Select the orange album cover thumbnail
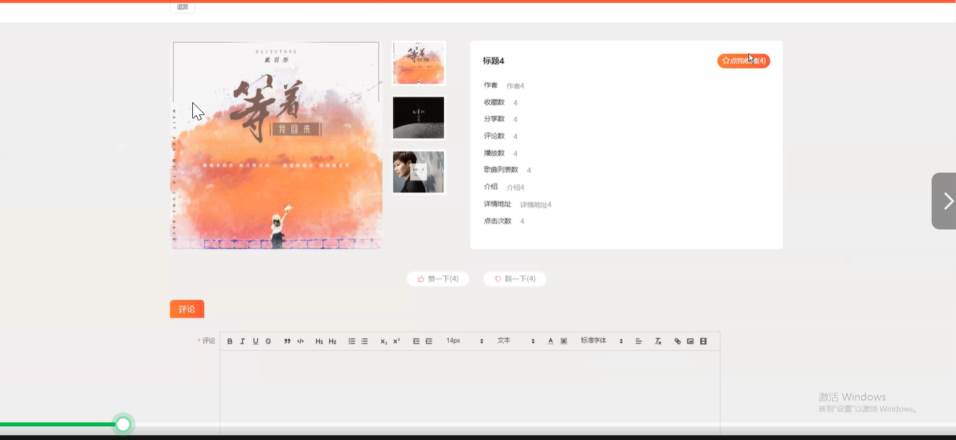Image resolution: width=956 pixels, height=440 pixels. [x=418, y=63]
